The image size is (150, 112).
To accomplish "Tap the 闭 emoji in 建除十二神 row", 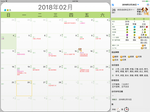I will (x=143, y=45).
